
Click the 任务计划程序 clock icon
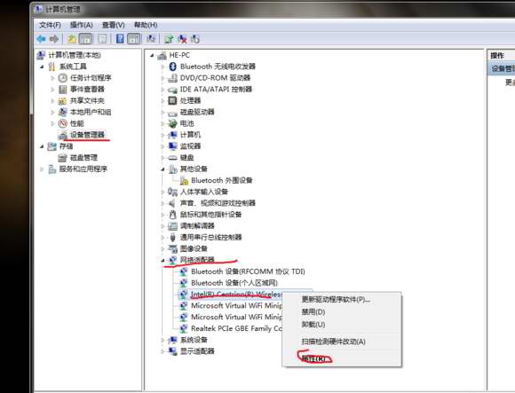62,78
